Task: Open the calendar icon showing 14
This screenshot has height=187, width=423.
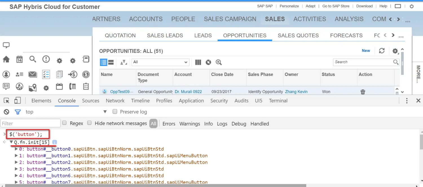Action: pyautogui.click(x=19, y=59)
